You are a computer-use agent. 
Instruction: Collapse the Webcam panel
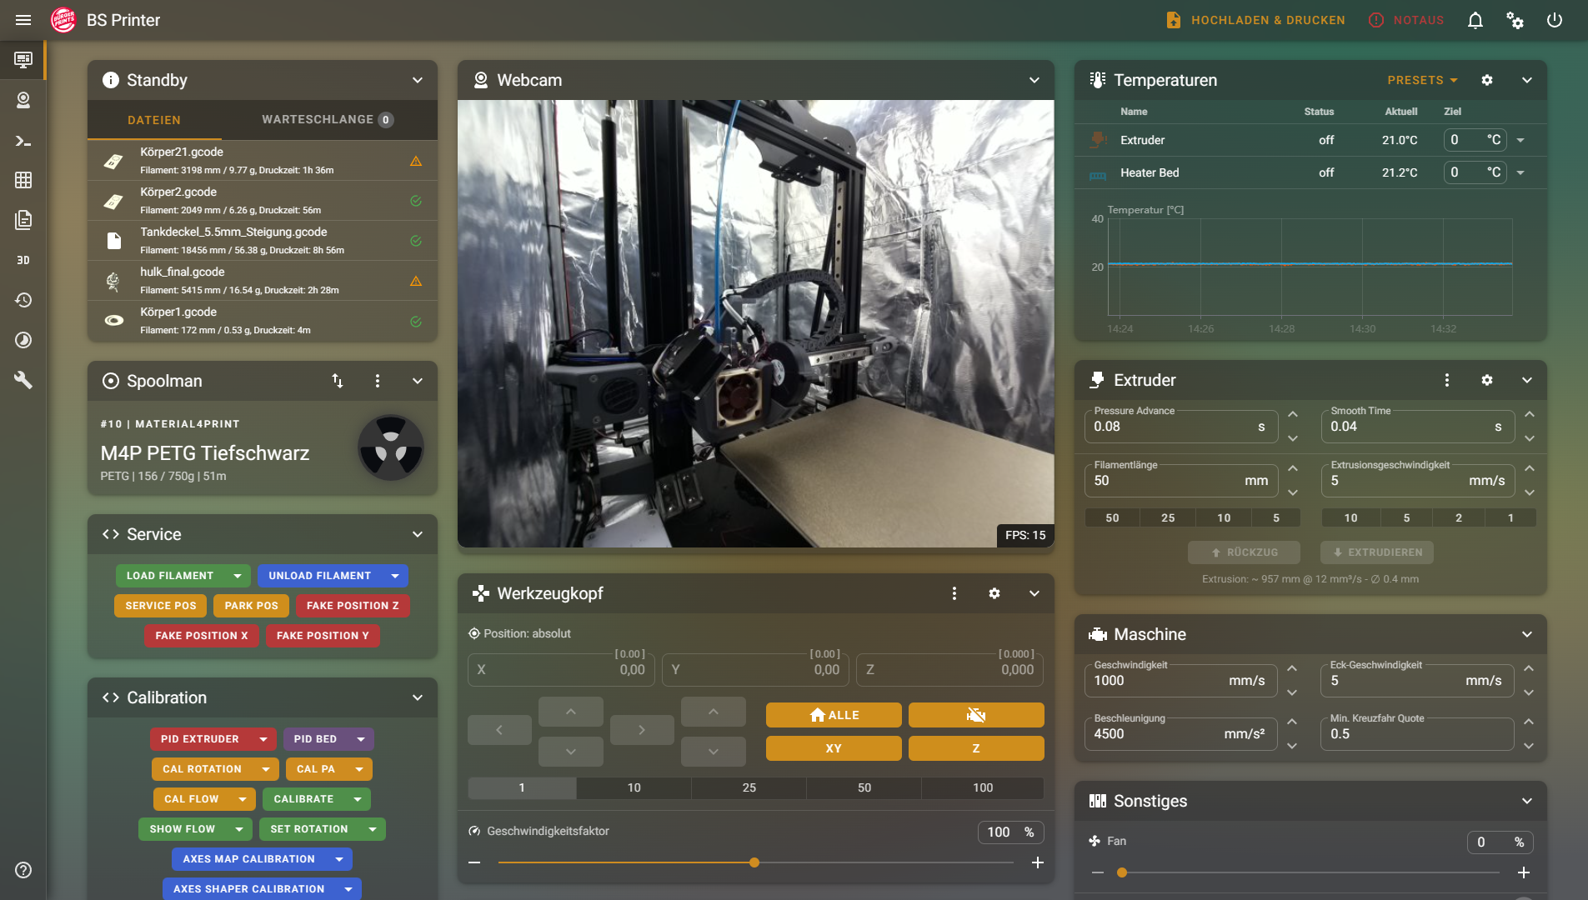tap(1034, 80)
